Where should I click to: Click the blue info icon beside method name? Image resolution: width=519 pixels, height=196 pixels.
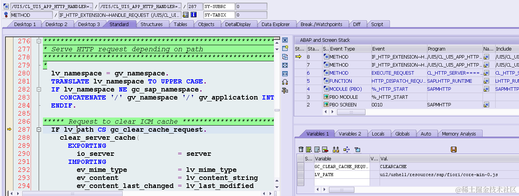click(x=193, y=15)
